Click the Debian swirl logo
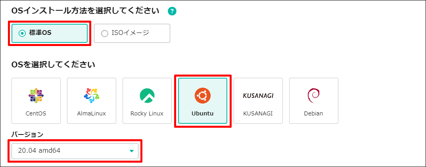426x167 pixels. click(313, 95)
